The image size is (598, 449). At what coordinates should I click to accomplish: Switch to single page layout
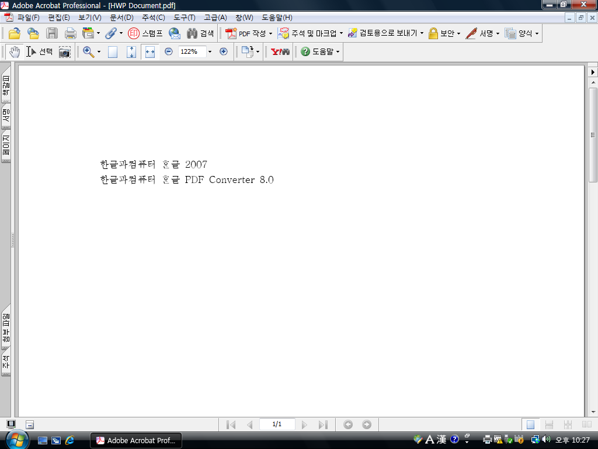point(530,424)
